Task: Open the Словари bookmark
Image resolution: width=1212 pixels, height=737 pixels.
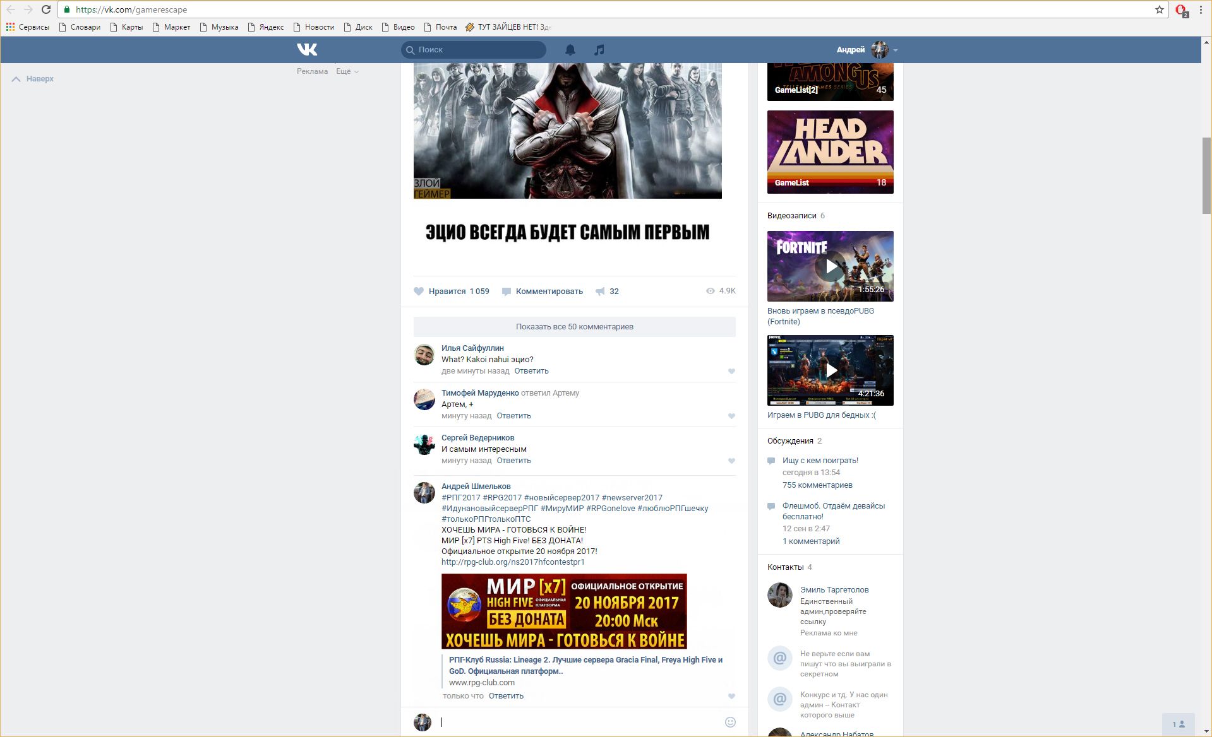Action: click(x=80, y=27)
